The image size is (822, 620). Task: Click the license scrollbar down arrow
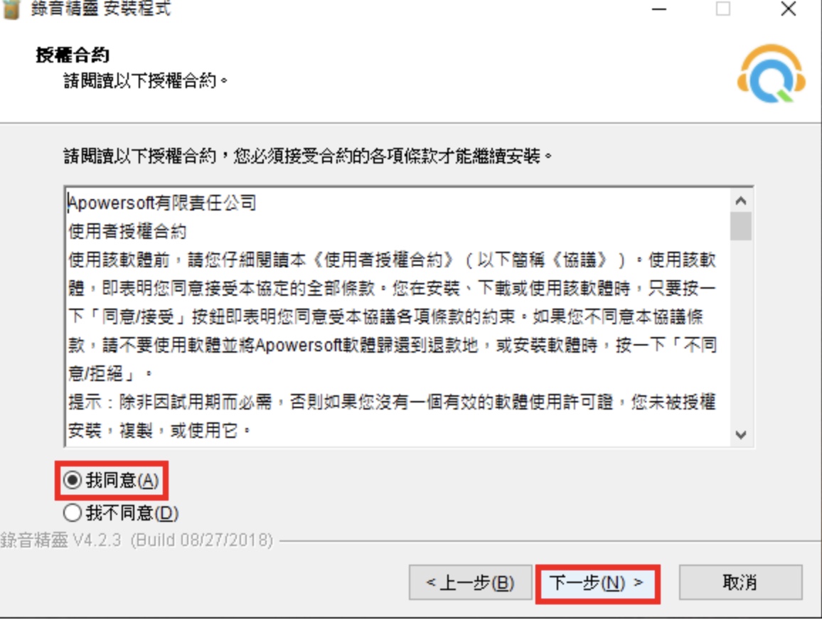click(741, 434)
